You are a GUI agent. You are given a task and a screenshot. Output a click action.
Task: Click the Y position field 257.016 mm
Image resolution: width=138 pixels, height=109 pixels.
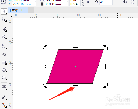pos(24,4)
